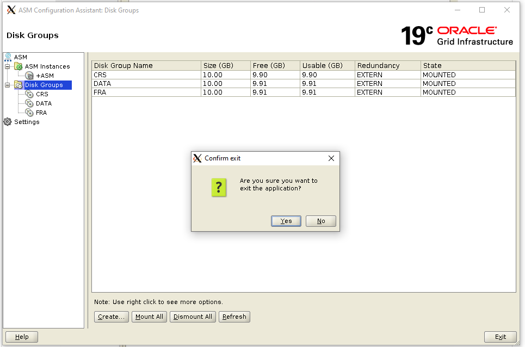The width and height of the screenshot is (525, 347).
Task: Select ASM Instances tree label
Action: 47,66
